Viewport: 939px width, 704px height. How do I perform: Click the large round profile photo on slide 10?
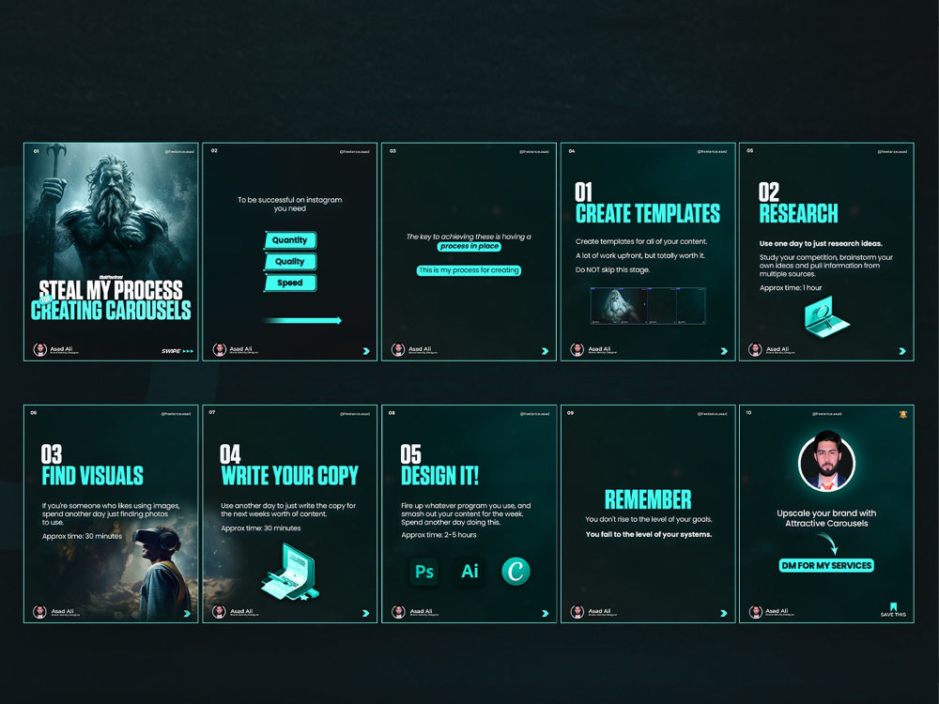pyautogui.click(x=826, y=462)
